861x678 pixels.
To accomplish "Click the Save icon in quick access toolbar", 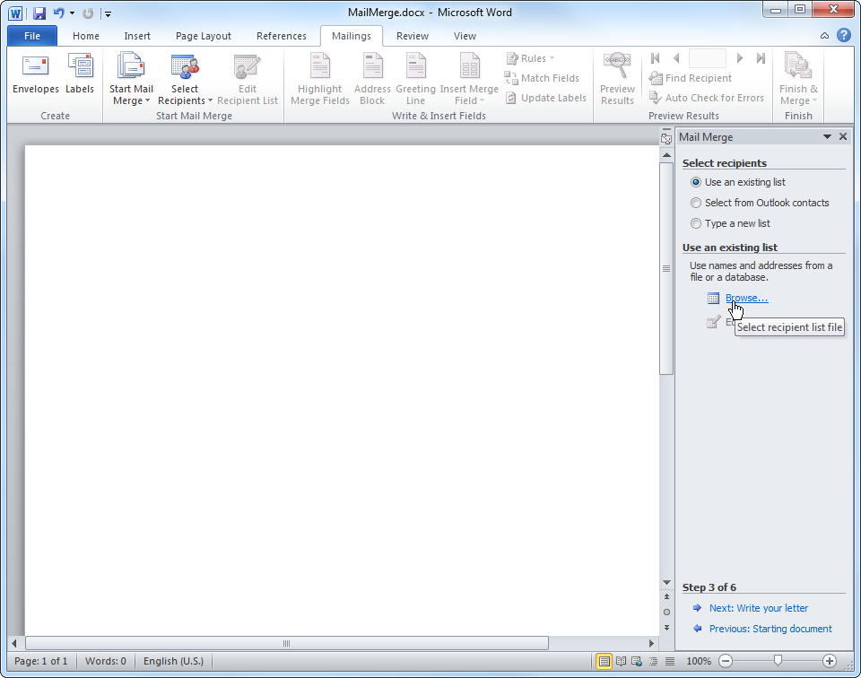I will [x=39, y=13].
